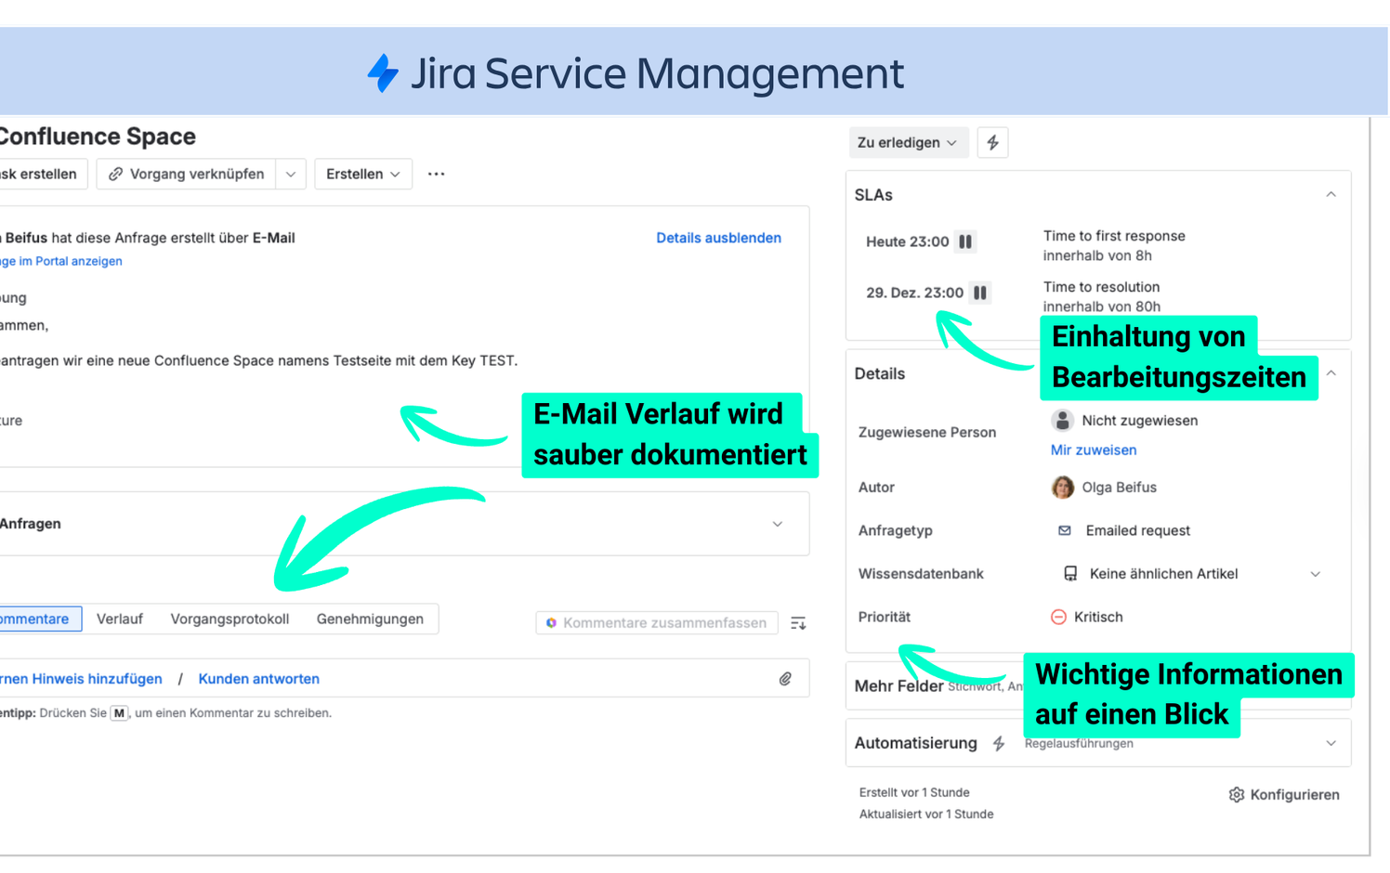Image resolution: width=1390 pixels, height=873 pixels.
Task: Click the Kunden antworten link
Action: pos(259,679)
